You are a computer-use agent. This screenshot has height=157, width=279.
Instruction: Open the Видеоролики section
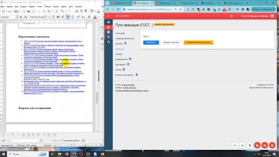[x=122, y=59]
